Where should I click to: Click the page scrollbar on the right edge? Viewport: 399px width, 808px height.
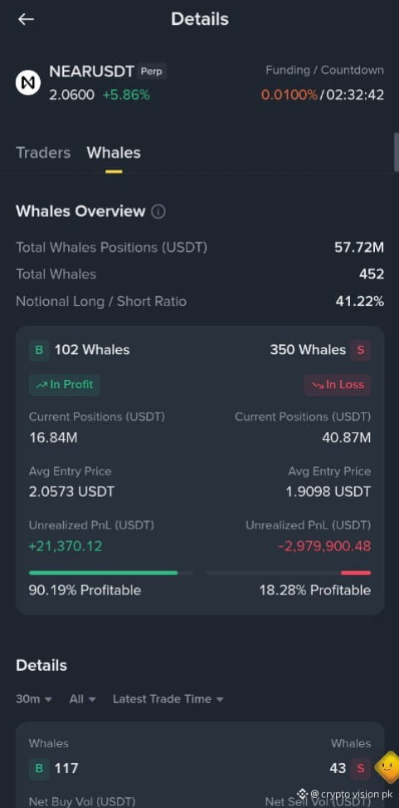(x=396, y=152)
